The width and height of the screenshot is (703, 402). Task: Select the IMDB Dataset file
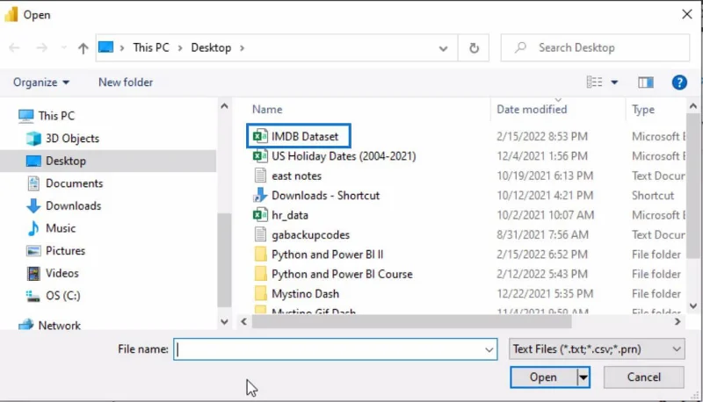click(x=305, y=136)
